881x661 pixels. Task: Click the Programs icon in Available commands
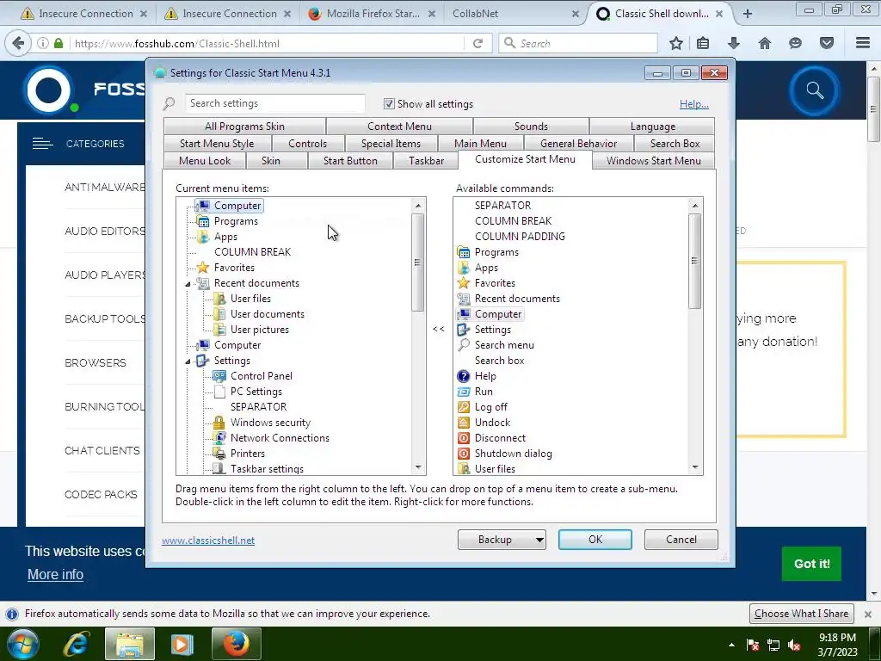[x=464, y=252]
